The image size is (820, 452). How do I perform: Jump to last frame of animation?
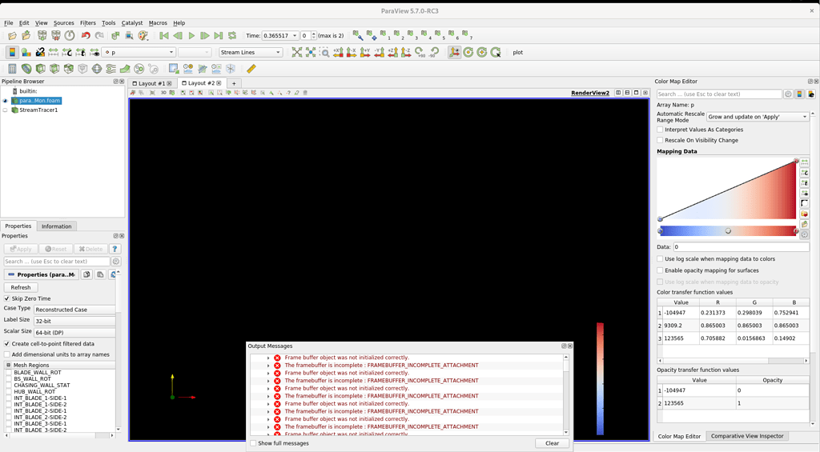[x=219, y=35]
